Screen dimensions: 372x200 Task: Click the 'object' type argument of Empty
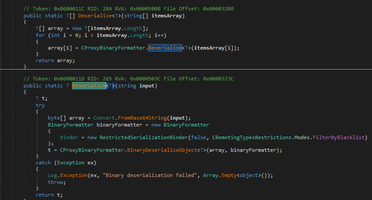(248, 175)
